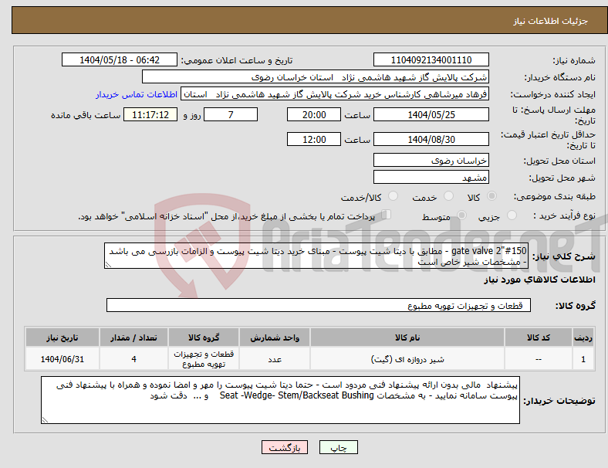Screen dimensions: 608x468
Task: Click the جزئیات اطلاعات نیاز header title
Action: pos(551,21)
